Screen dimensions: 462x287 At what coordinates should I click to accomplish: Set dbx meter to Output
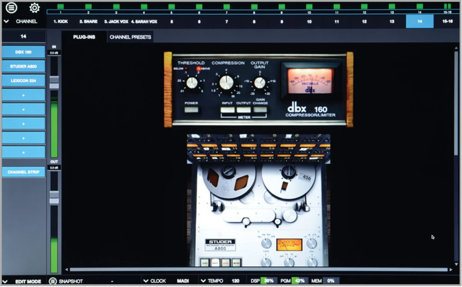pyautogui.click(x=244, y=109)
